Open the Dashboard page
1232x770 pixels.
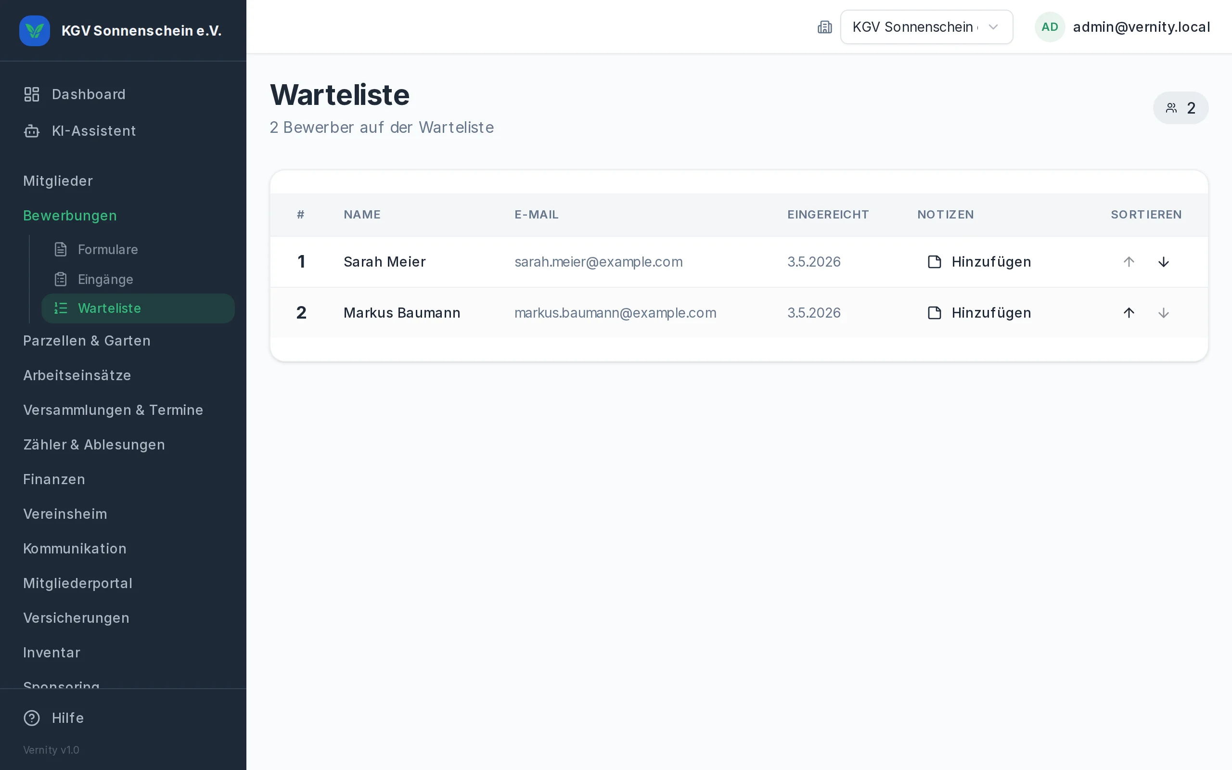click(123, 94)
